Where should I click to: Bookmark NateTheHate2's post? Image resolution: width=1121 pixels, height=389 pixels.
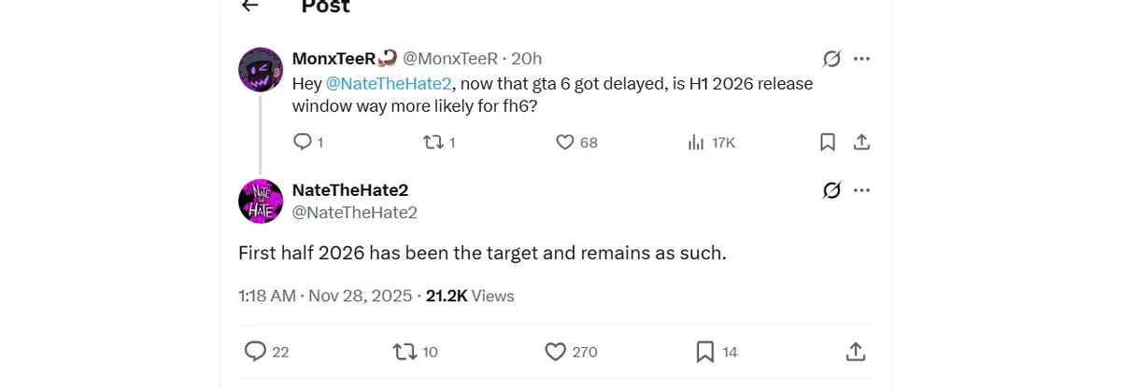(x=705, y=351)
